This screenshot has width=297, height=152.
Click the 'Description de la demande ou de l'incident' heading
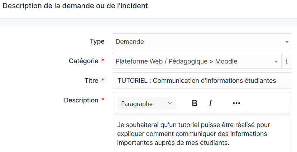pyautogui.click(x=75, y=6)
